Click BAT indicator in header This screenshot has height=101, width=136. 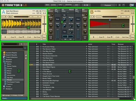77,5
